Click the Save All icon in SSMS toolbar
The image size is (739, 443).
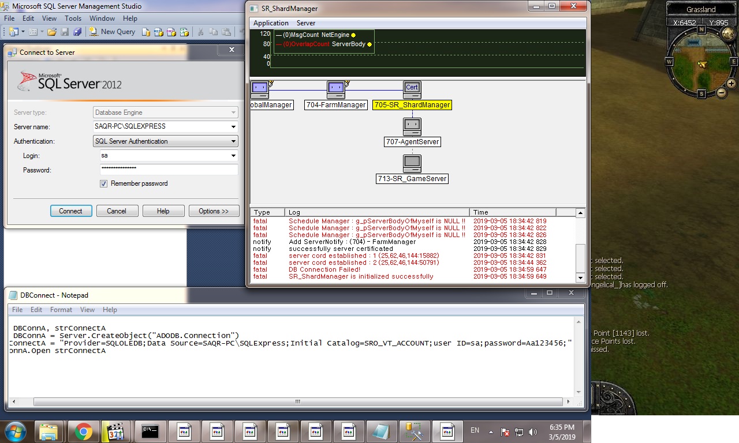pyautogui.click(x=77, y=32)
